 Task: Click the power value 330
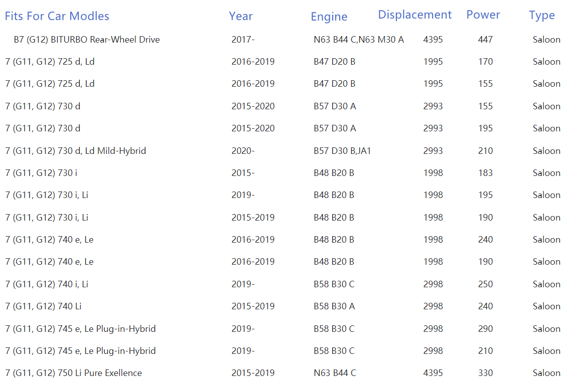click(485, 373)
